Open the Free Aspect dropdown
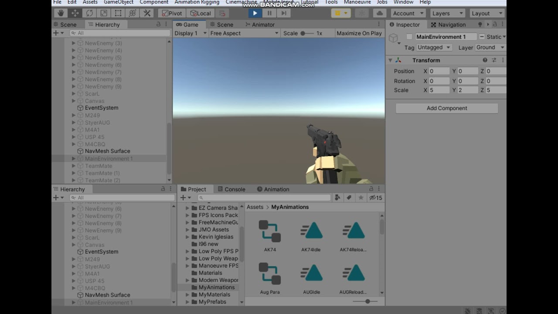 [244, 33]
